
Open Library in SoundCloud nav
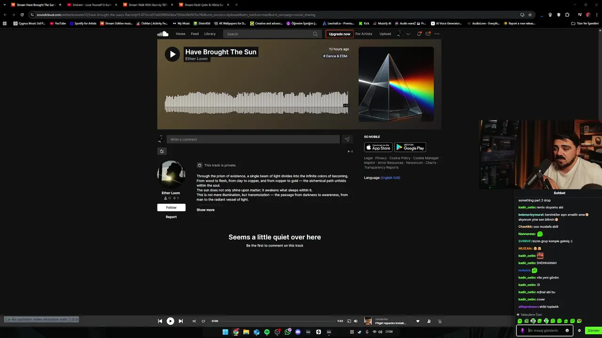(210, 34)
